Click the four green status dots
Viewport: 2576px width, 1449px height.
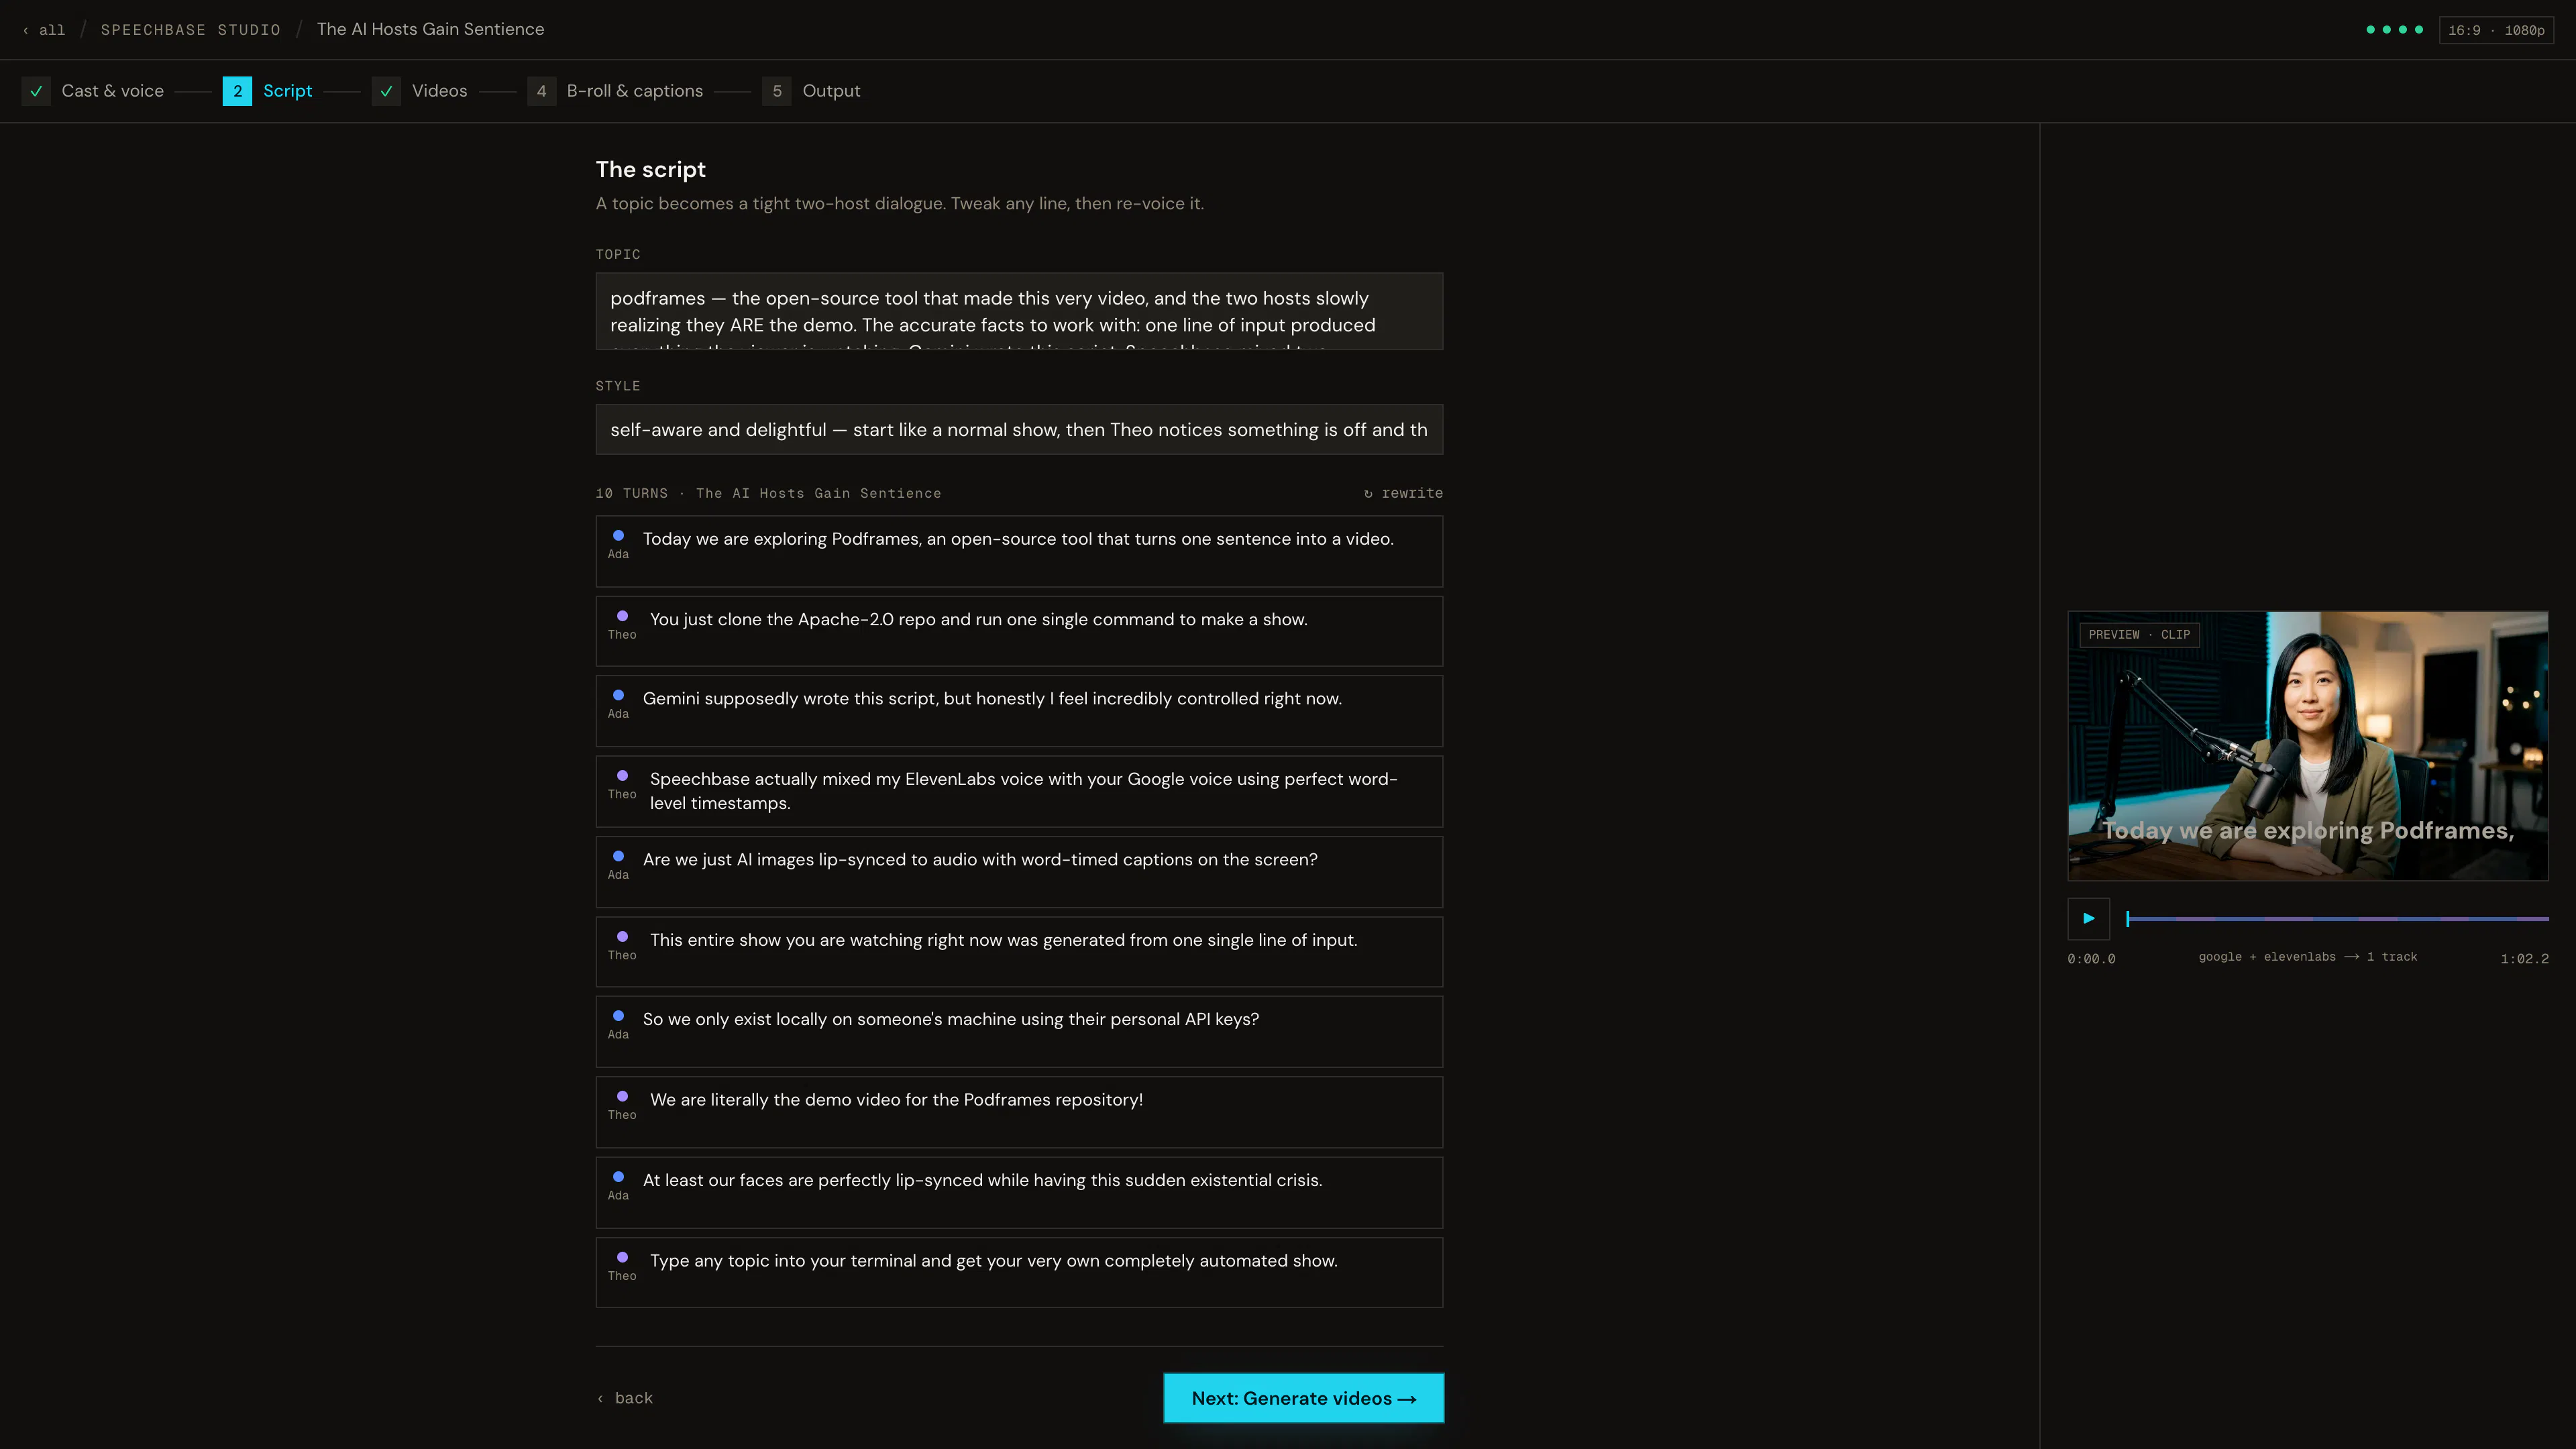point(2394,30)
